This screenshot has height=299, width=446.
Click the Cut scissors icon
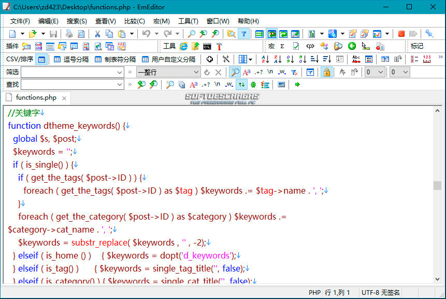[x=97, y=34]
